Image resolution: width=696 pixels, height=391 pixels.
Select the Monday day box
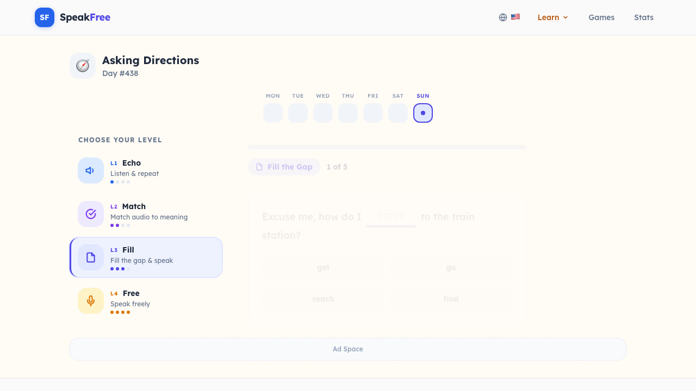(273, 113)
